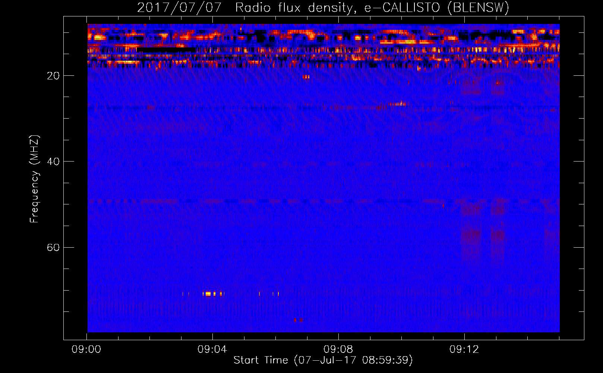Click the small red mark near the plot's bottom edge
603x373 pixels.
coord(299,320)
